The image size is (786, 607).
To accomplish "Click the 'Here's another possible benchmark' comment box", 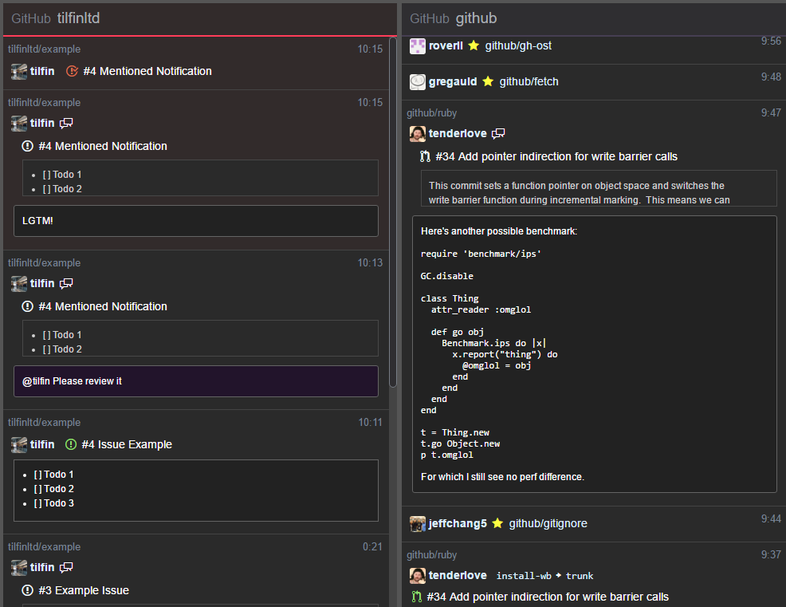I will point(595,354).
